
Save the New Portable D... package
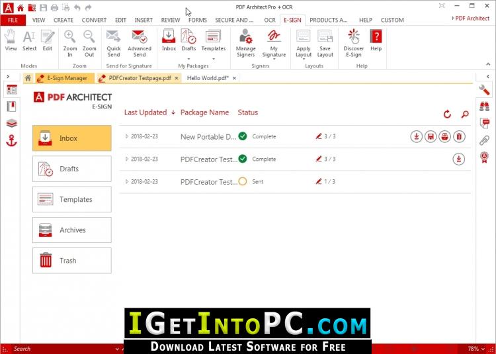click(x=431, y=137)
